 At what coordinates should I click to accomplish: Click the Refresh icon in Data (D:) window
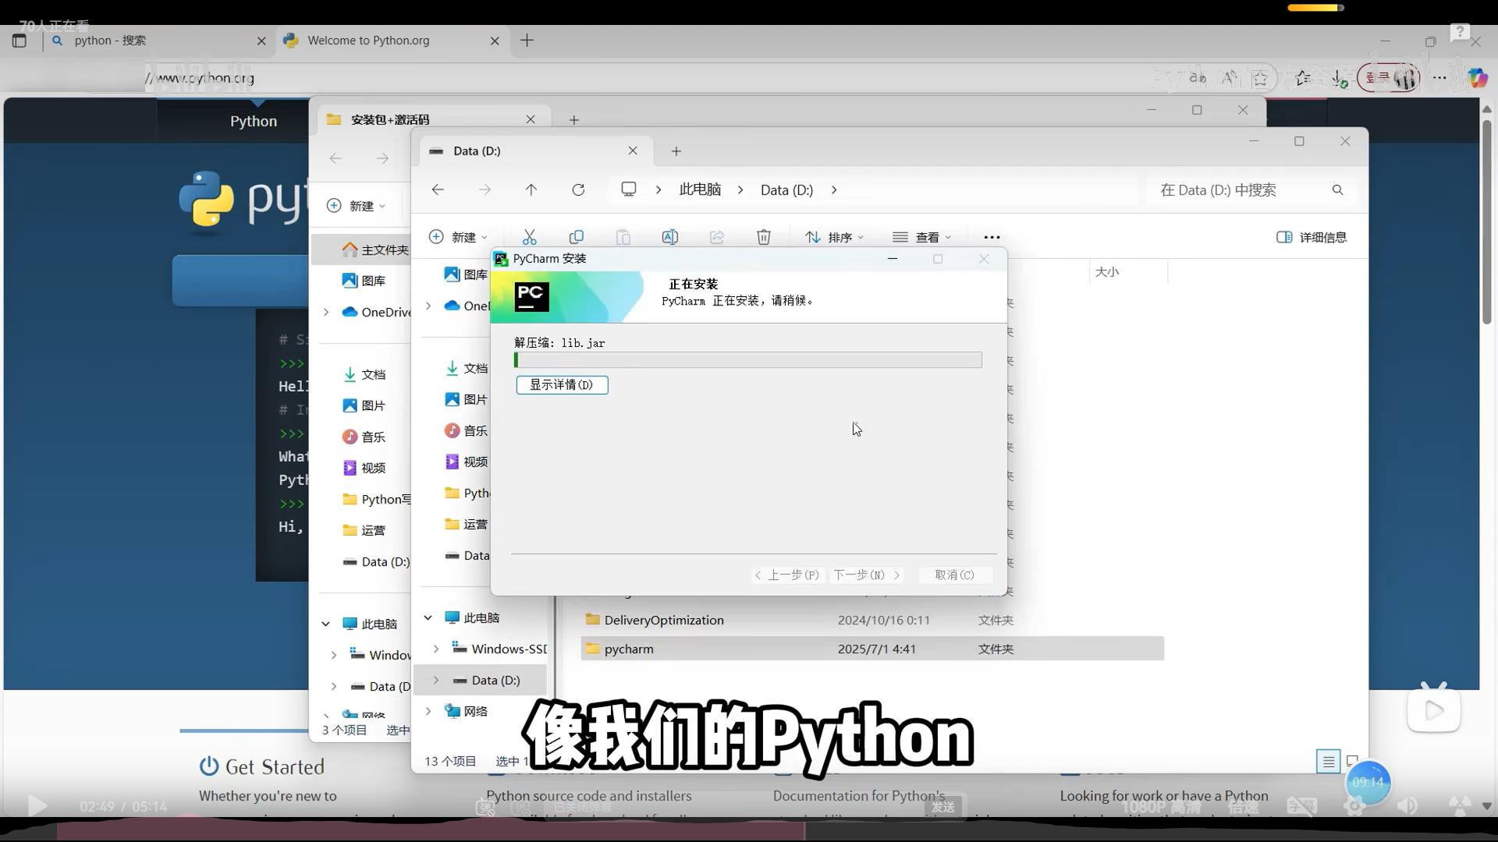[x=579, y=189]
